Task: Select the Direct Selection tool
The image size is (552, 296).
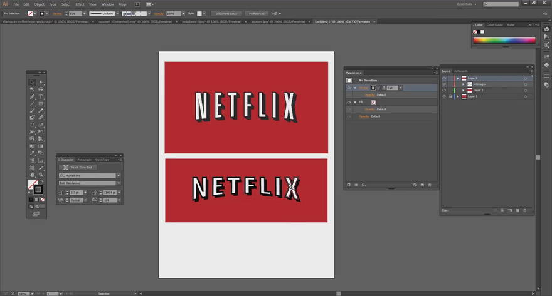Action: click(41, 82)
